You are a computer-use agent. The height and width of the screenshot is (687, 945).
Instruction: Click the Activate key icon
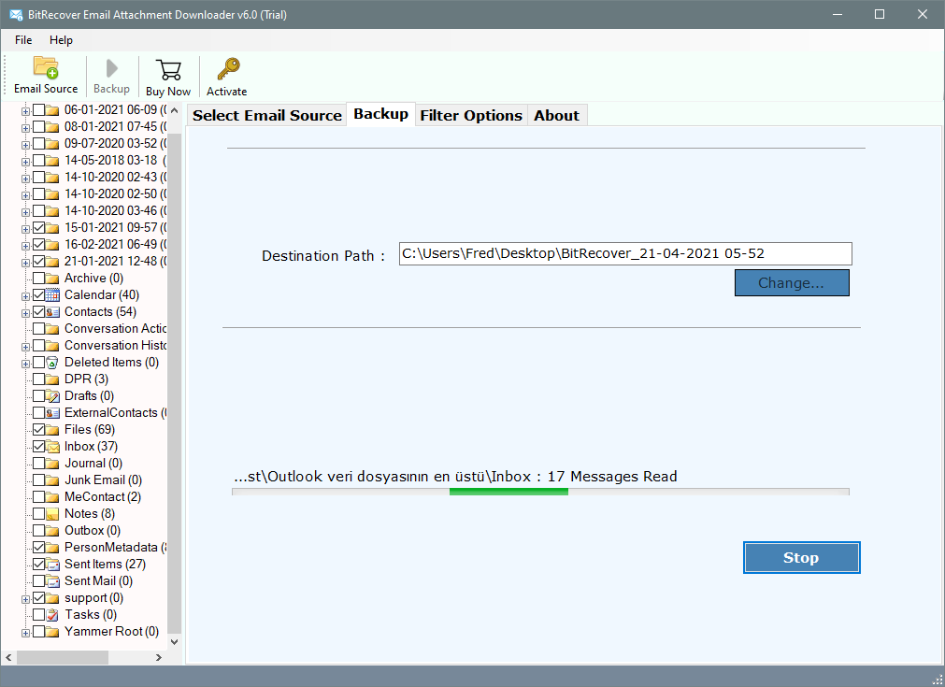[228, 69]
